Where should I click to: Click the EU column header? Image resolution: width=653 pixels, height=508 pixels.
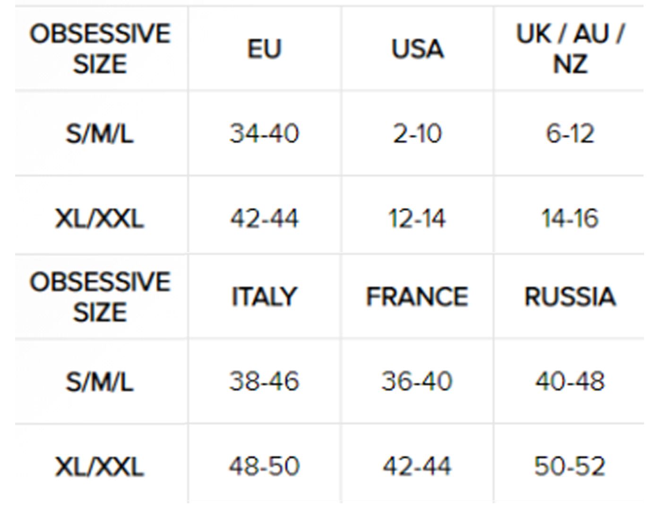coord(264,49)
